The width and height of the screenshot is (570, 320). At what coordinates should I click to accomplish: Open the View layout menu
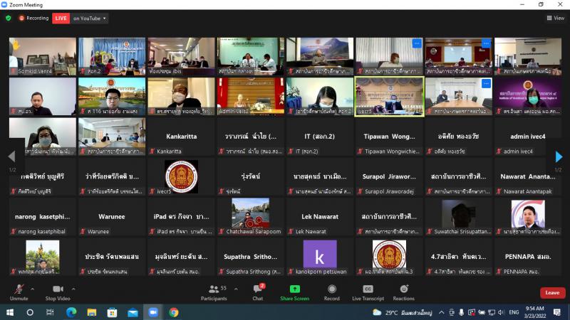click(x=556, y=18)
